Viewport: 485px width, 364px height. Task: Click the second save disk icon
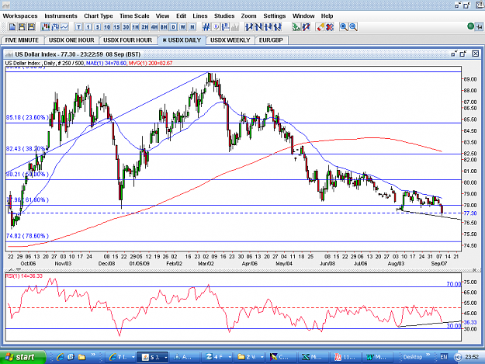coord(31,27)
